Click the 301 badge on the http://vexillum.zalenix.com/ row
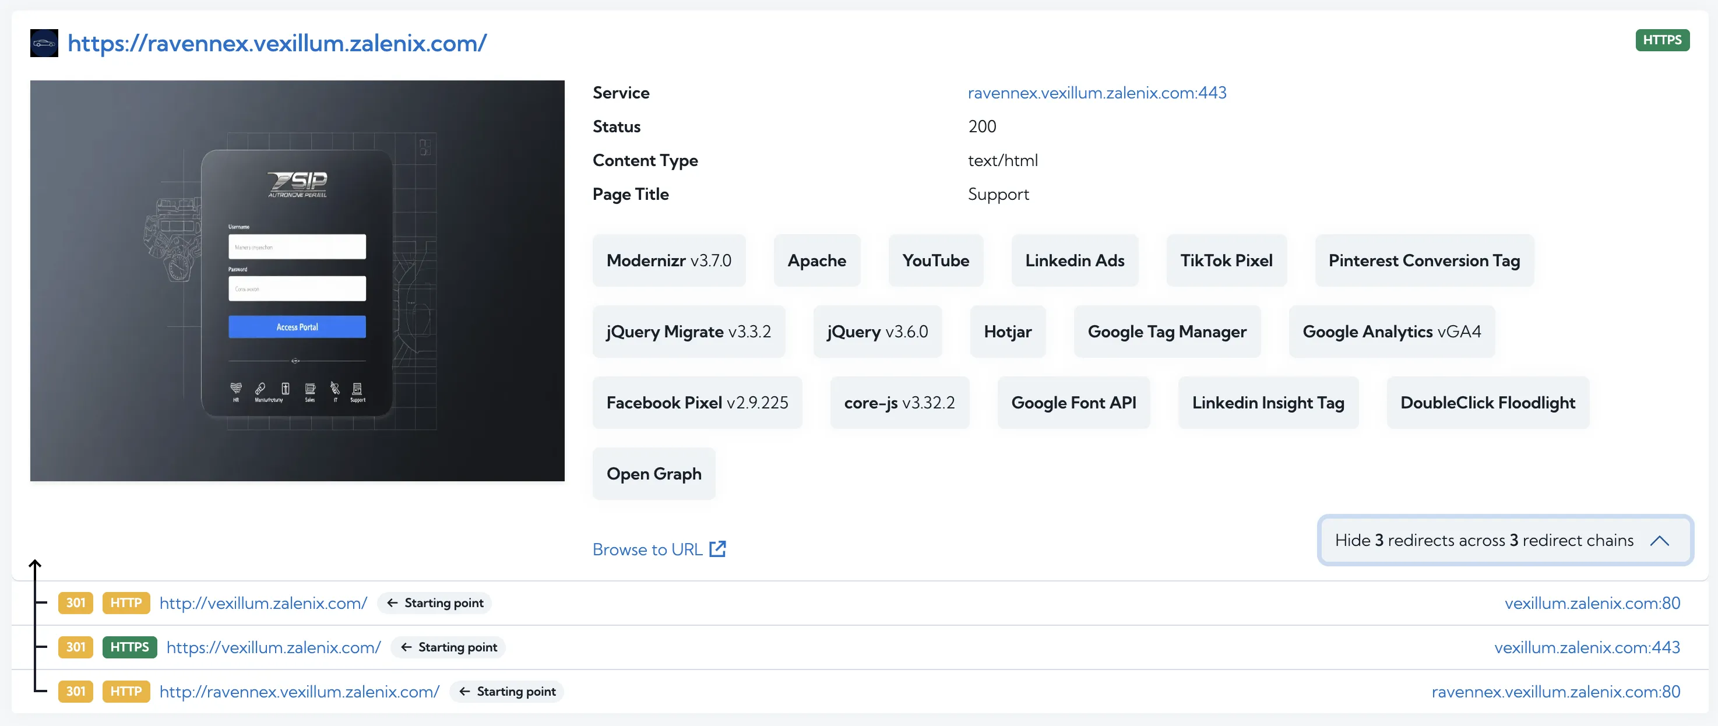The image size is (1718, 726). 75,602
